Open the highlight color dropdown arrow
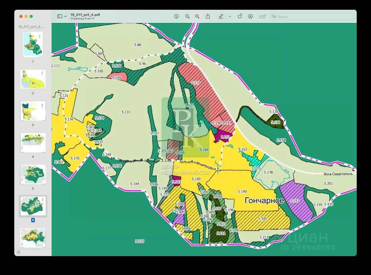 230,17
